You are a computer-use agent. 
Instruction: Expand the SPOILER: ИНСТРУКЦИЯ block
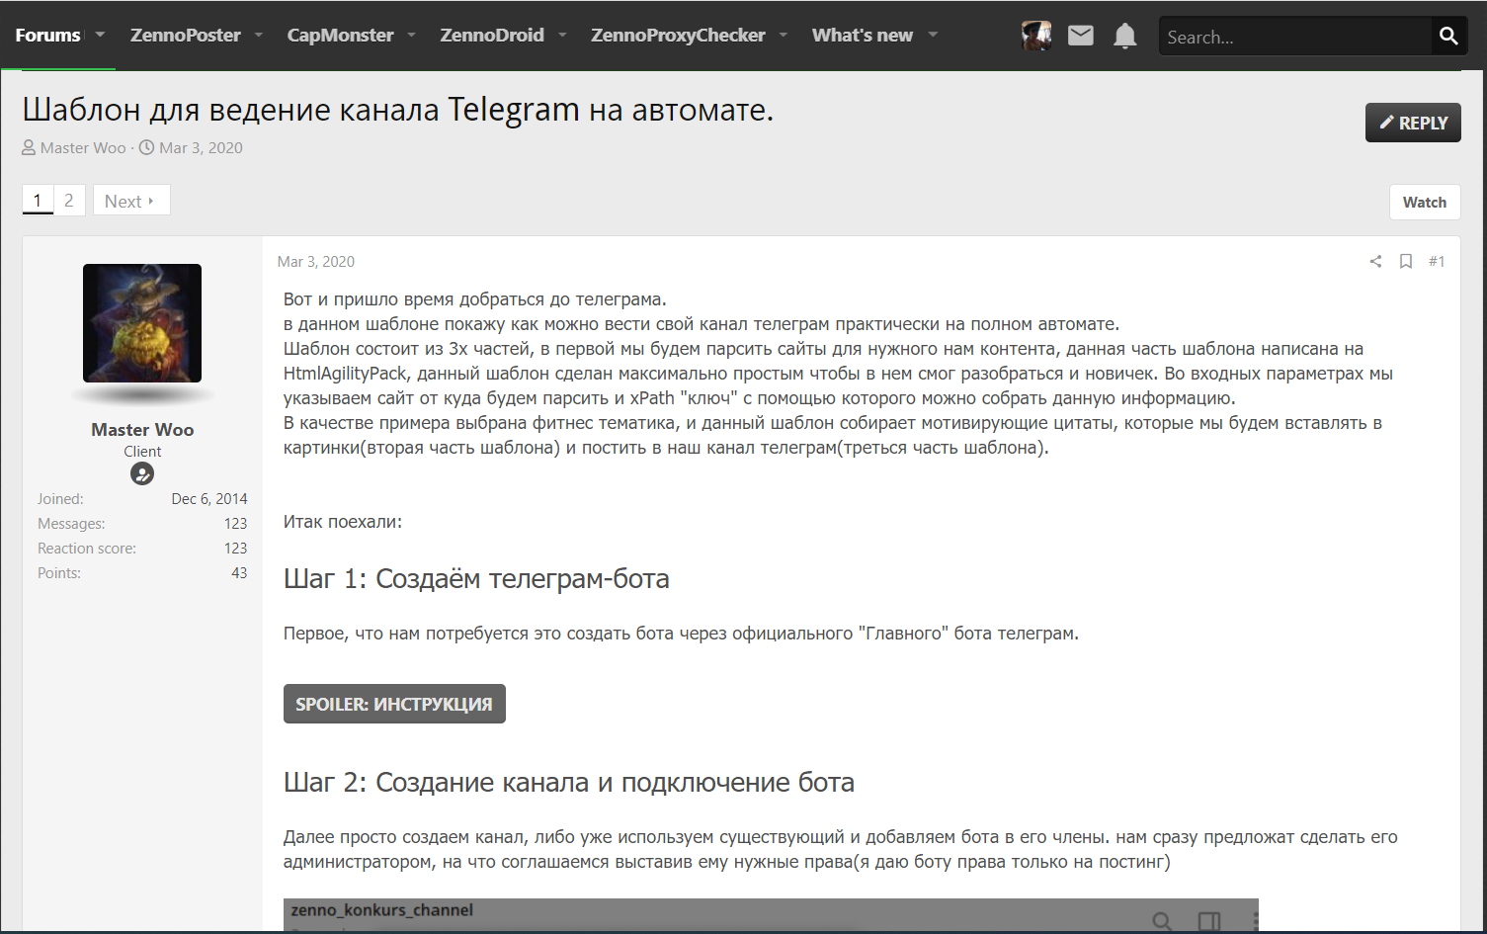[x=394, y=704]
